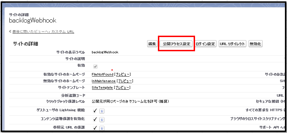Viewport: 287px width, 133px height.
Task: Click the サイトテンプレート label
Action: click(71, 88)
